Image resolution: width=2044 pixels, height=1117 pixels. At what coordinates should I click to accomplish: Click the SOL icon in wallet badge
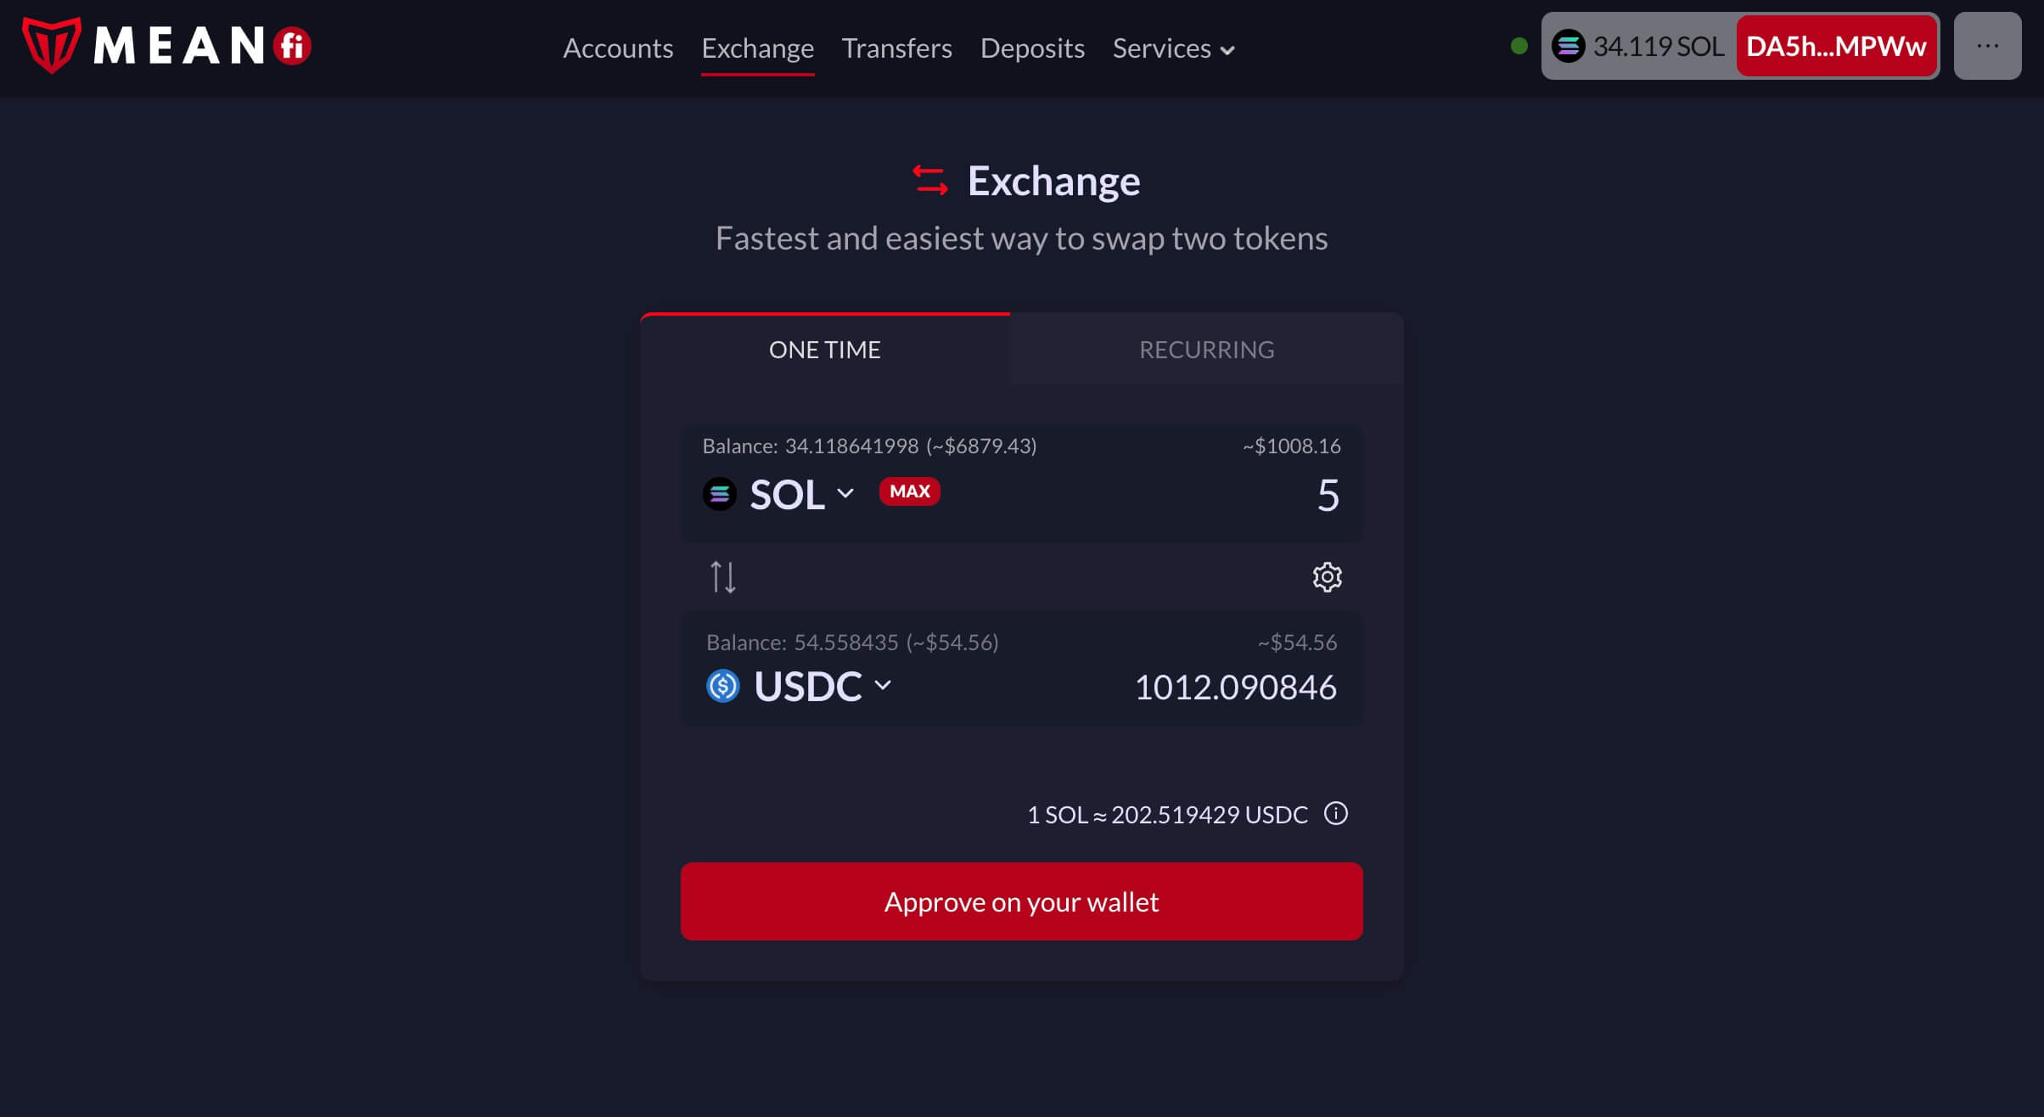pos(1568,46)
